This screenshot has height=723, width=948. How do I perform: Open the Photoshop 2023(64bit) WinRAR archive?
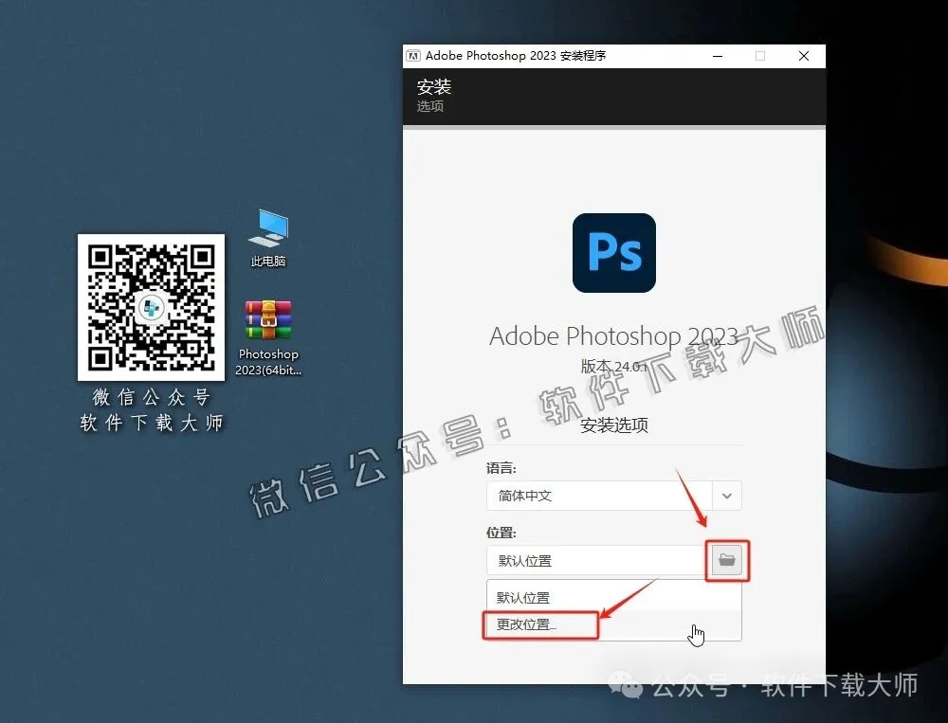tap(267, 319)
